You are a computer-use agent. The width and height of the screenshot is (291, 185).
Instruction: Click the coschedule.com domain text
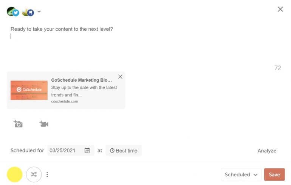[x=65, y=101]
